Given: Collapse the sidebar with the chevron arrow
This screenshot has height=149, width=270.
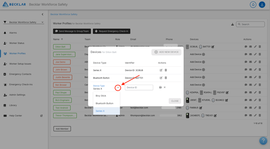Looking at the screenshot, I should [42, 14].
